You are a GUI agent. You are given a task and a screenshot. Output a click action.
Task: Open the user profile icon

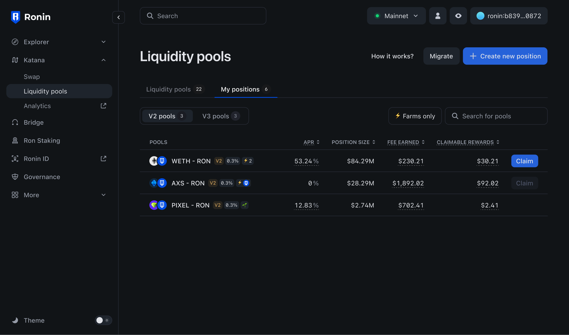[x=438, y=16]
